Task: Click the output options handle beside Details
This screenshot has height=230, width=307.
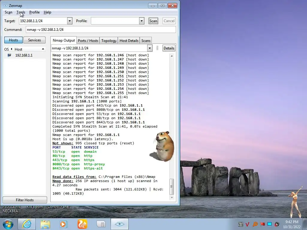Action: click(x=157, y=48)
